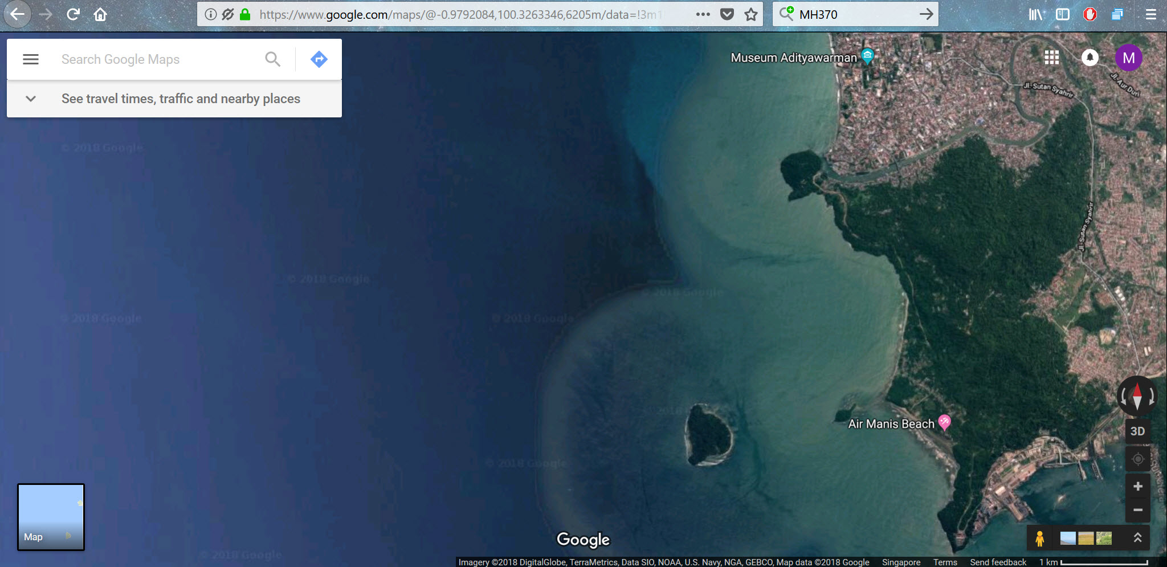Rotate map counterclockwise with compass arrow

click(1123, 396)
